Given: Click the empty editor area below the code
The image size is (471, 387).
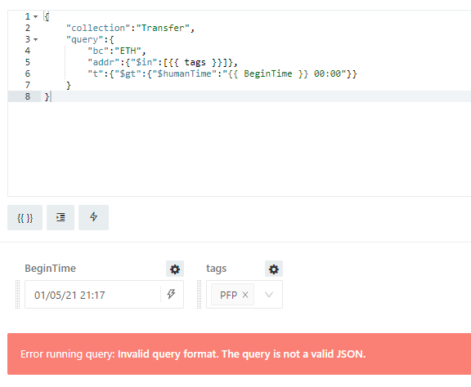Looking at the screenshot, I should [239, 149].
